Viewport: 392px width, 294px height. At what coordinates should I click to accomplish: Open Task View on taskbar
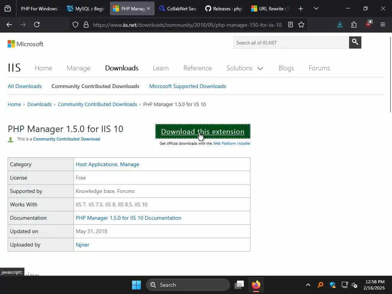tap(239, 285)
